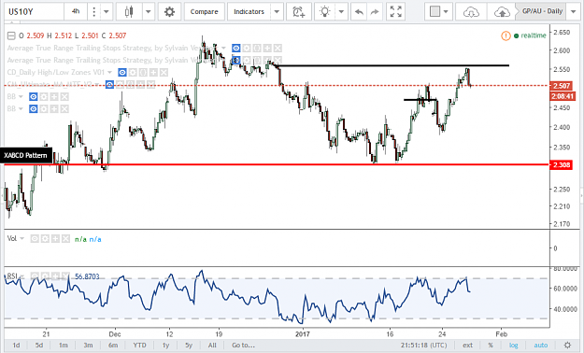Remove the first Average True Range strategy
Screen dimensions: 584x353
[x=278, y=48]
